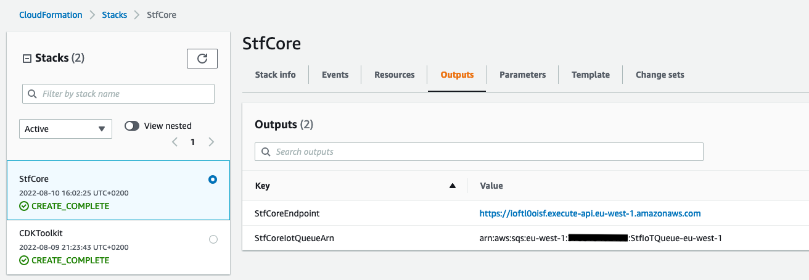The height and width of the screenshot is (280, 809).
Task: Select the StfIoTQueue ARN value
Action: coord(601,238)
